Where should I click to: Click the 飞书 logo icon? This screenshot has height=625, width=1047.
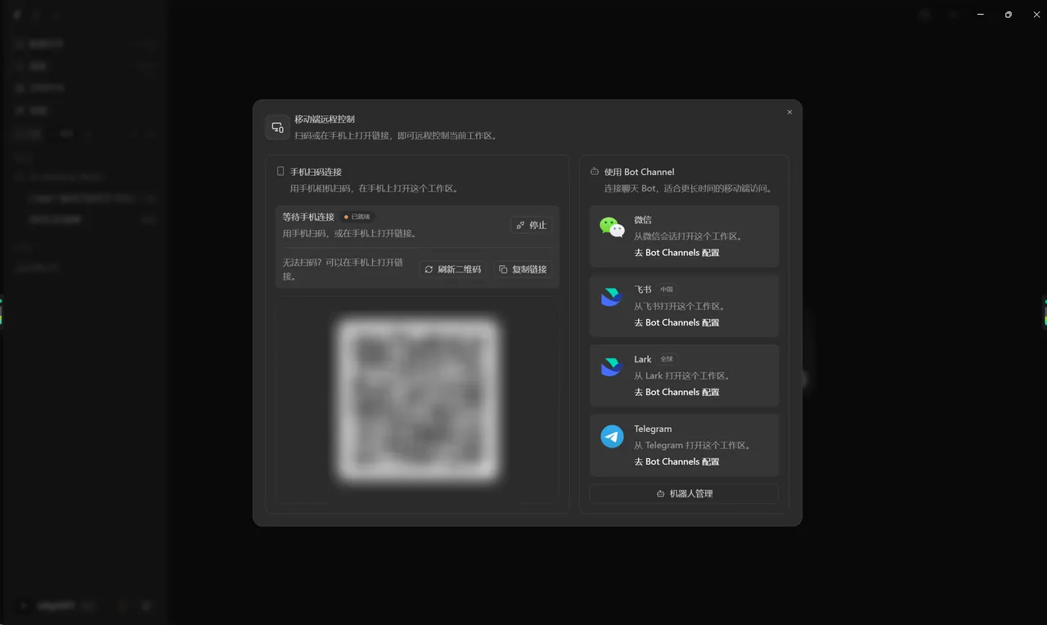[x=612, y=297]
